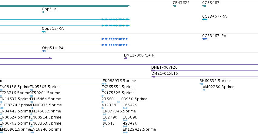This screenshot has height=134, width=258.
Task: Select the long teal gene bar
Action: pyautogui.click(x=65, y=6)
